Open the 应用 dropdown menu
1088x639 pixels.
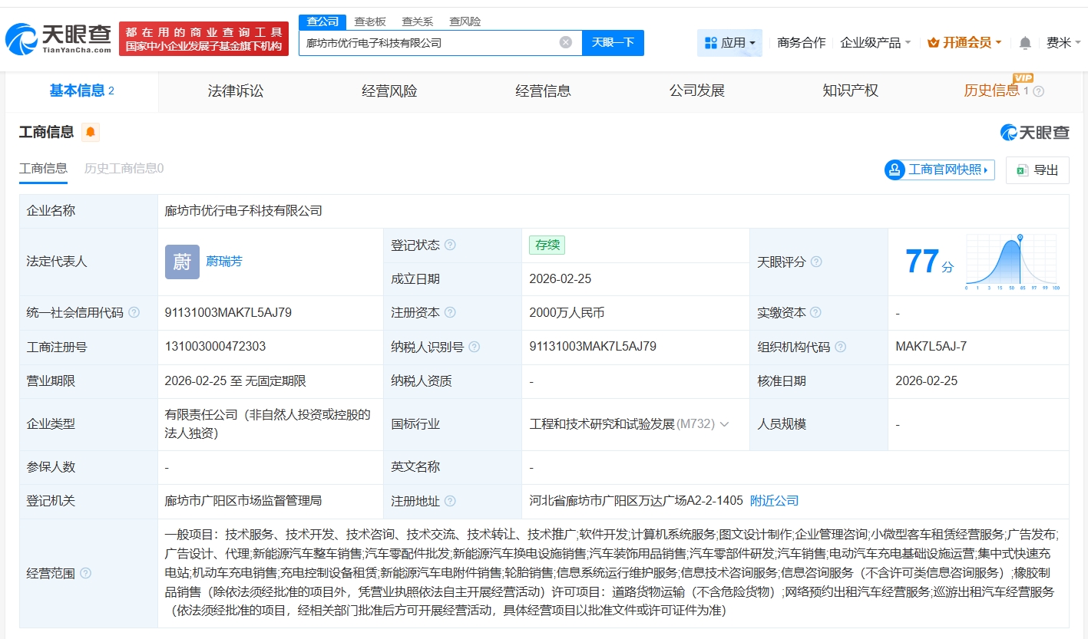point(729,43)
